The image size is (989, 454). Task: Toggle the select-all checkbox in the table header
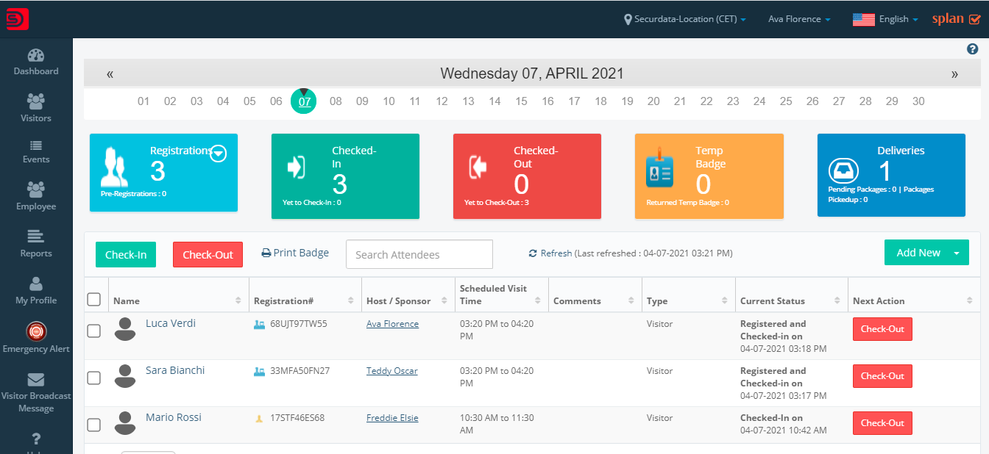pyautogui.click(x=94, y=299)
